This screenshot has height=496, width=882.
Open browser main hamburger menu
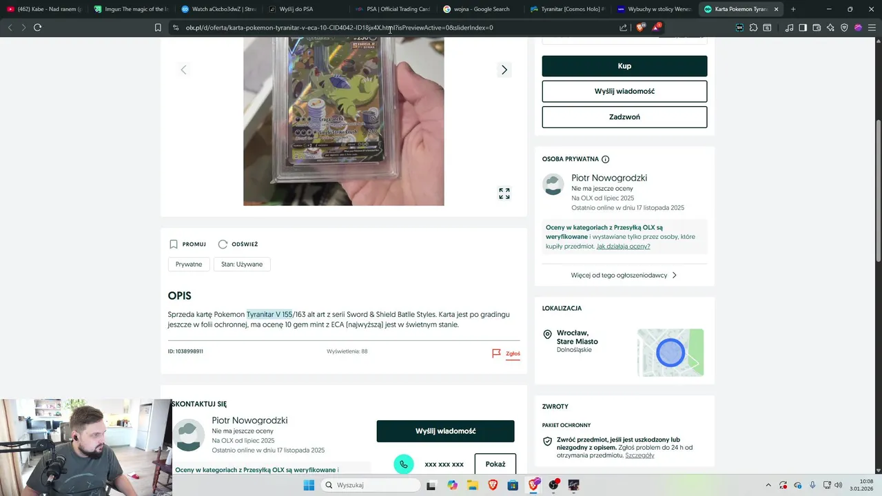point(871,28)
